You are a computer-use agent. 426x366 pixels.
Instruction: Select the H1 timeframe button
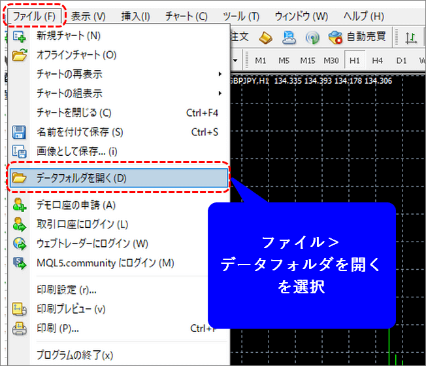click(355, 60)
